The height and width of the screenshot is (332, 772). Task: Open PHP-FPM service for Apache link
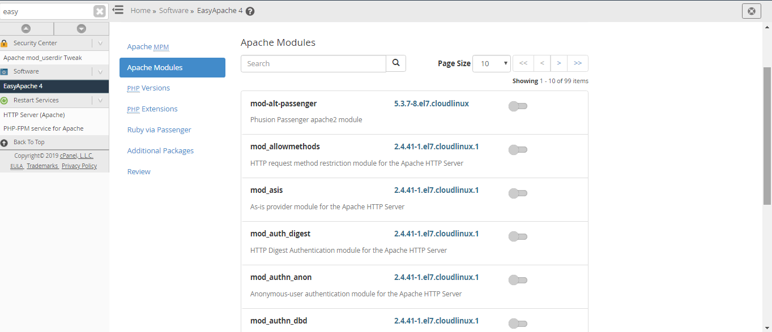point(44,128)
